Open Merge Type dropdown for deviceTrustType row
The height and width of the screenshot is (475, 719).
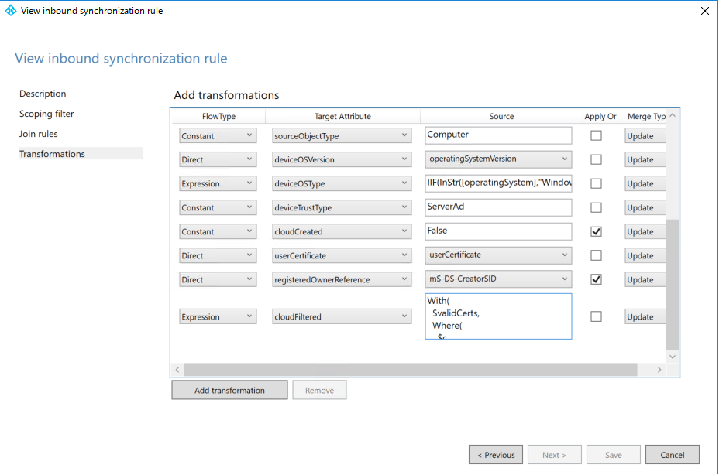(x=645, y=207)
